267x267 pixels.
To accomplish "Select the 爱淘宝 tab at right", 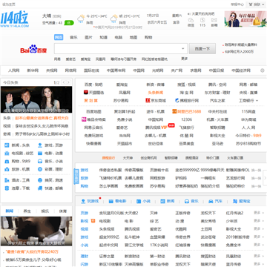I will point(242,201).
